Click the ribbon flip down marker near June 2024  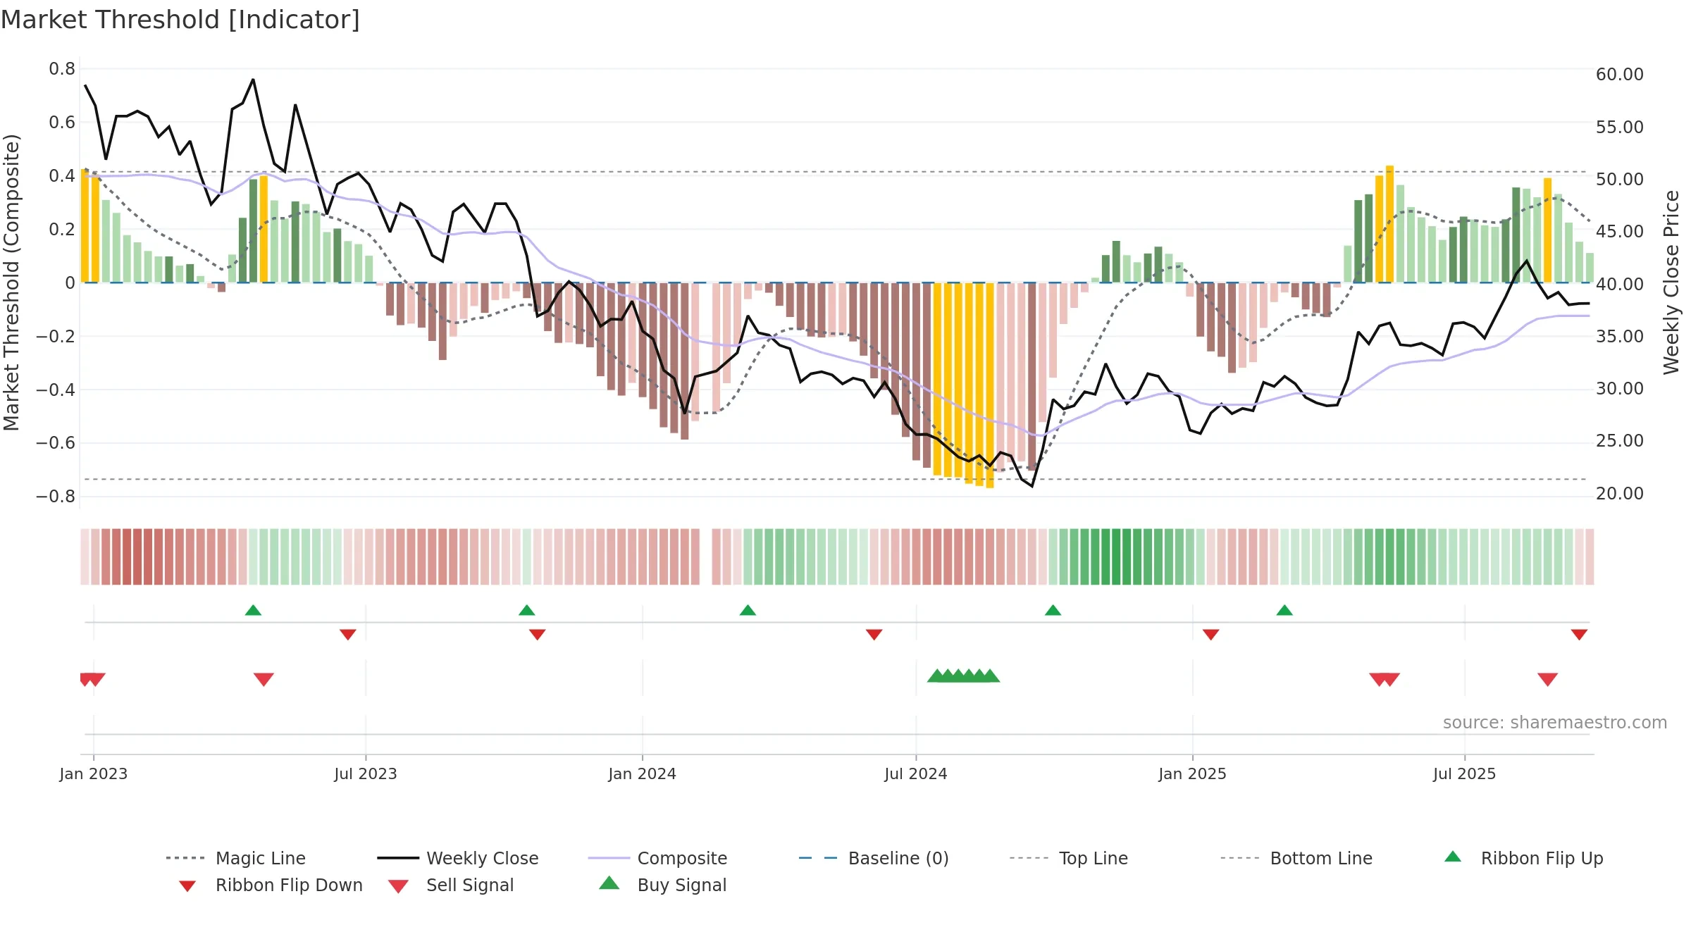(874, 635)
